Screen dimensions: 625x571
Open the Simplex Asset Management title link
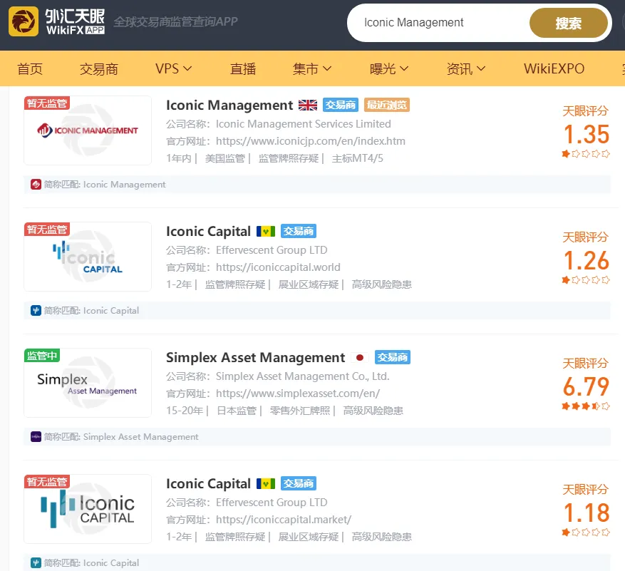point(256,358)
